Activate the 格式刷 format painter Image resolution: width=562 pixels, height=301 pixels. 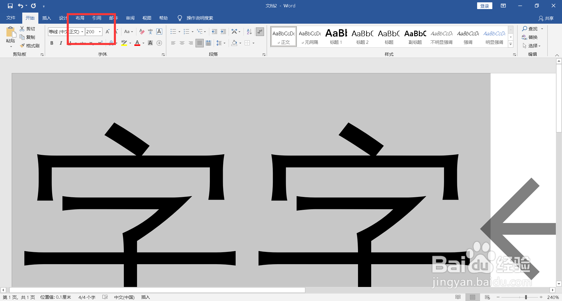(x=30, y=46)
